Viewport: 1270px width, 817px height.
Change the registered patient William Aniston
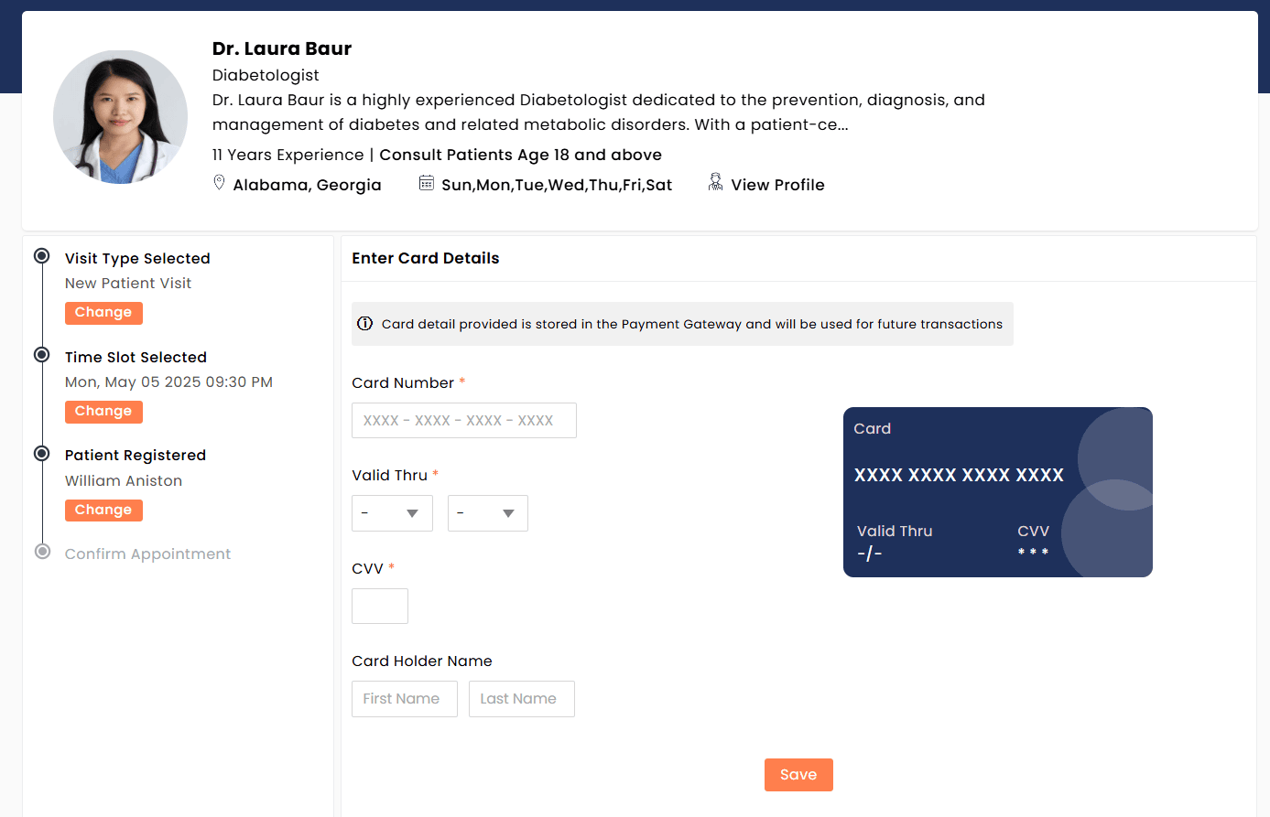point(103,510)
